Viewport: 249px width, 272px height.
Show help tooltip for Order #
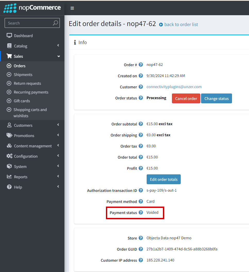click(x=141, y=65)
